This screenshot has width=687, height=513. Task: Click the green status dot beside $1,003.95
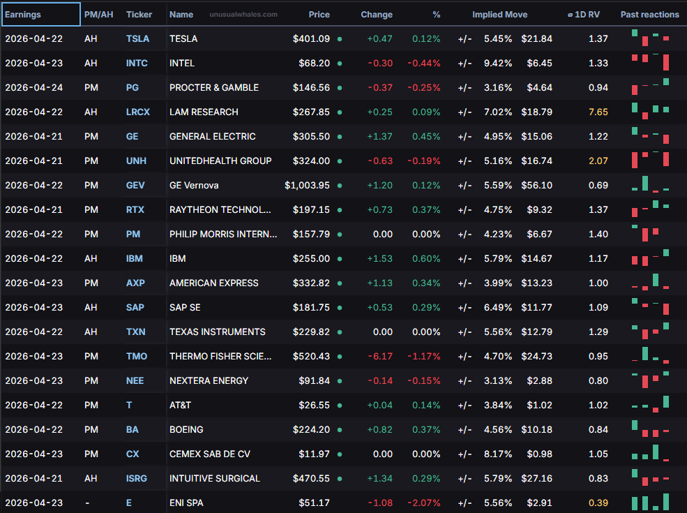click(x=340, y=186)
